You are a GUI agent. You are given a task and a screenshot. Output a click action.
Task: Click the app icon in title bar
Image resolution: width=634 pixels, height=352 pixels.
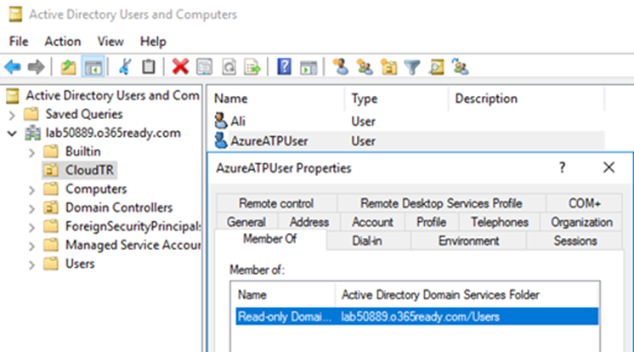pos(16,14)
